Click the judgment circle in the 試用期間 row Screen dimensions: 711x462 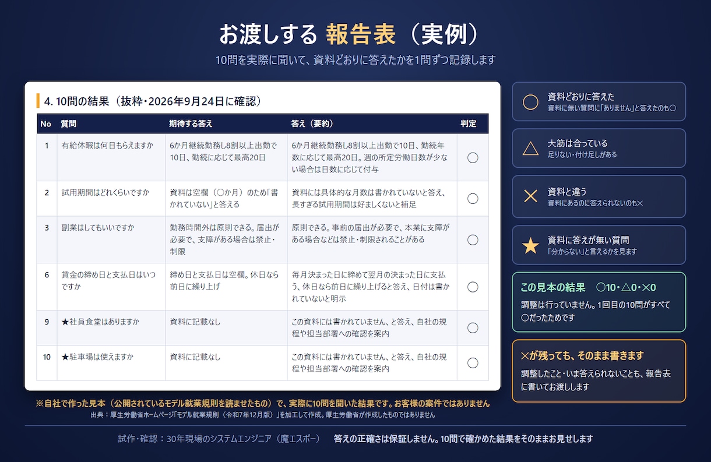pyautogui.click(x=473, y=199)
